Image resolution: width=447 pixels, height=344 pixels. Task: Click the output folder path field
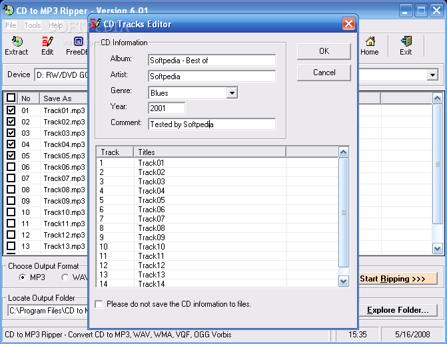(x=49, y=311)
